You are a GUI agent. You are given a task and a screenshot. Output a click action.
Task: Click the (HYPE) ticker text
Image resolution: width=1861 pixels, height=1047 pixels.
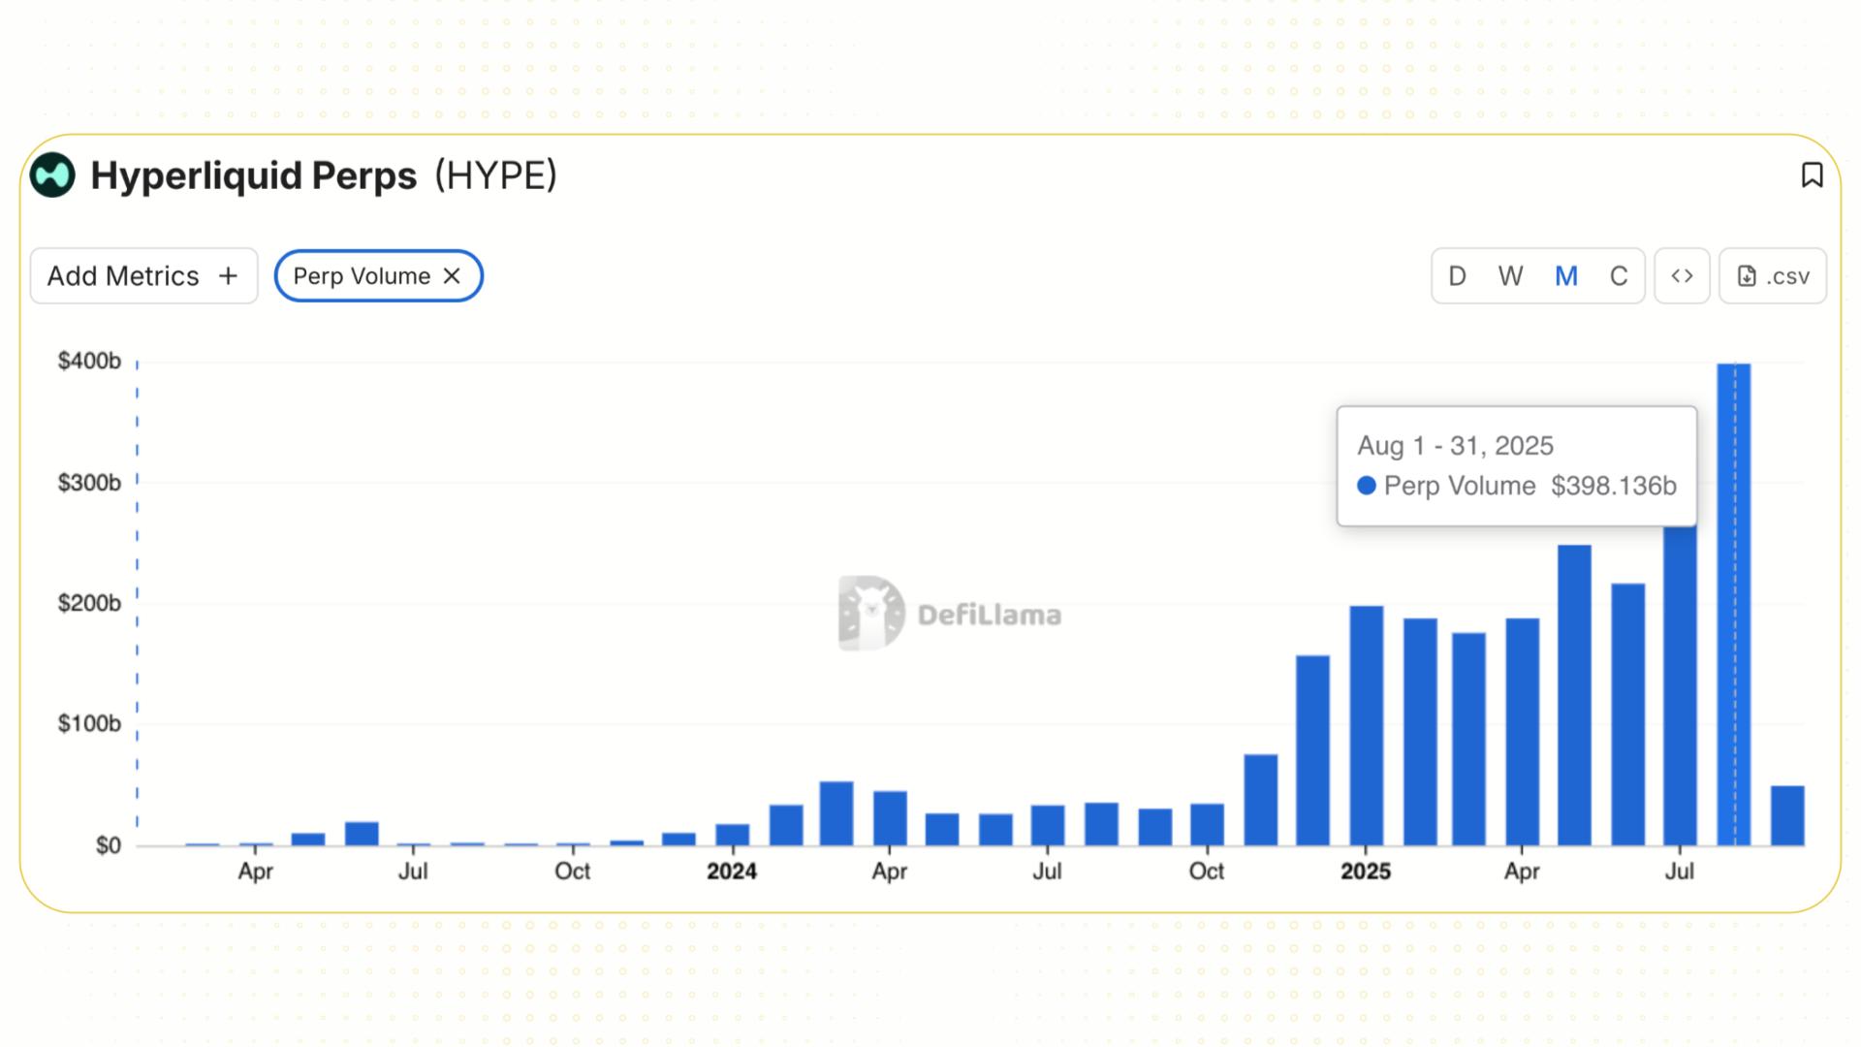click(495, 175)
